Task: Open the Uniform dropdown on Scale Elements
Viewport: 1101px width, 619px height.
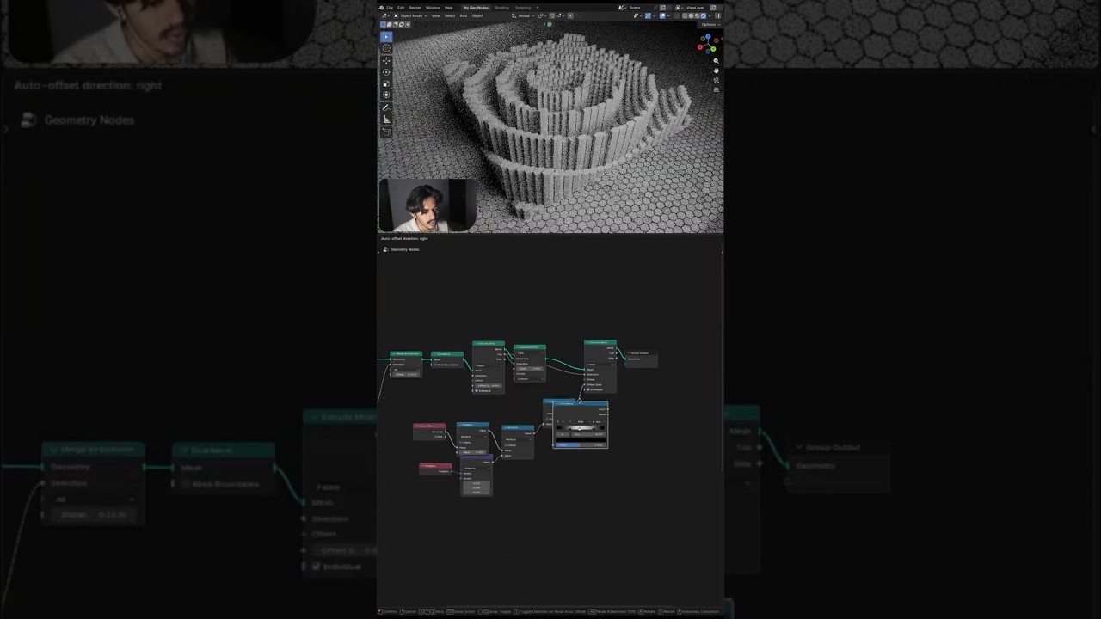Action: coord(529,378)
